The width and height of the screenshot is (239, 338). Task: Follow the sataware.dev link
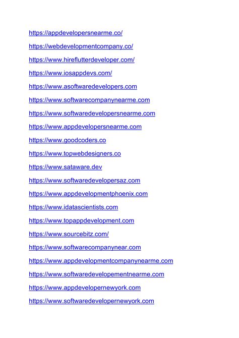pos(66,167)
